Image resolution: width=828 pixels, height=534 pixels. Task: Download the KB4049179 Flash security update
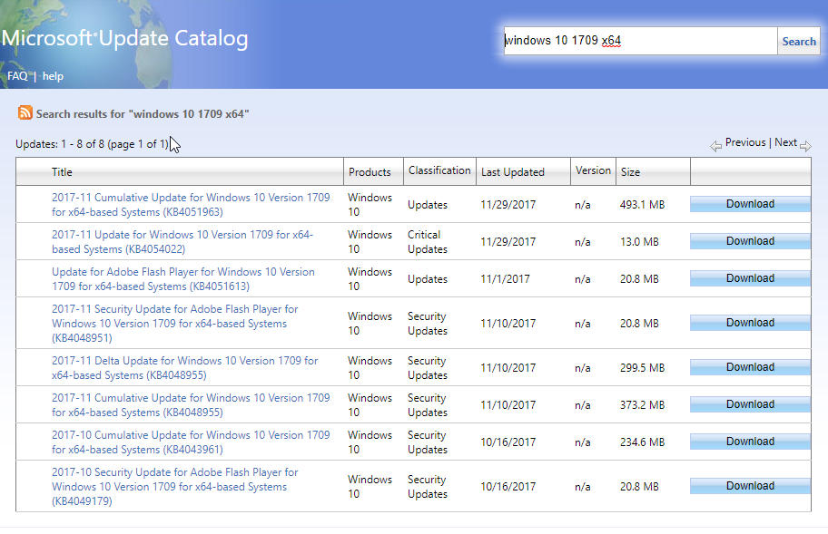click(x=750, y=486)
